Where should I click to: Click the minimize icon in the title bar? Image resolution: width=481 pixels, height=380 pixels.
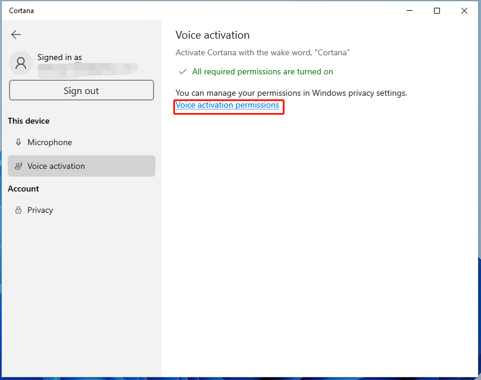[x=409, y=11]
